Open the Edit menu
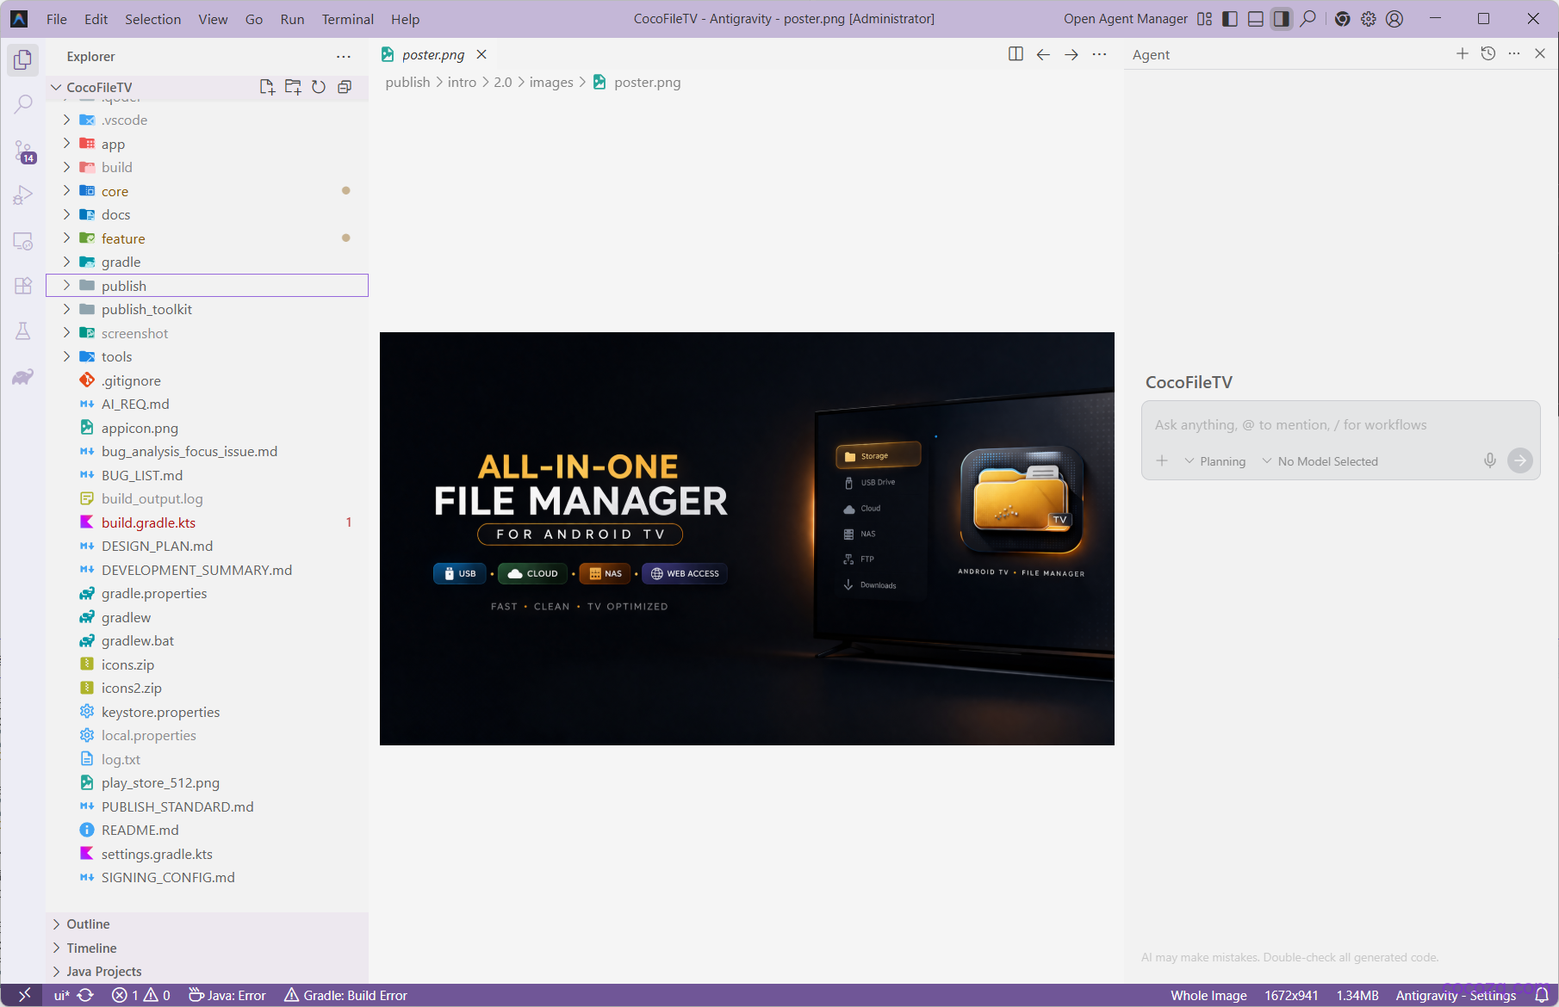Screen dimensions: 1559x1007 [x=96, y=19]
